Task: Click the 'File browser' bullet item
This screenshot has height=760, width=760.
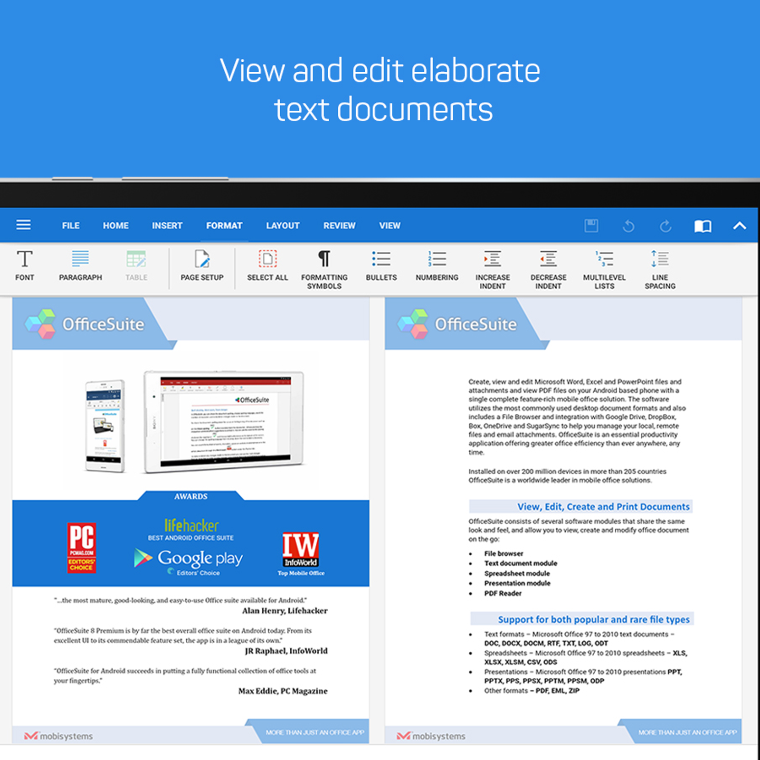Action: [x=503, y=553]
